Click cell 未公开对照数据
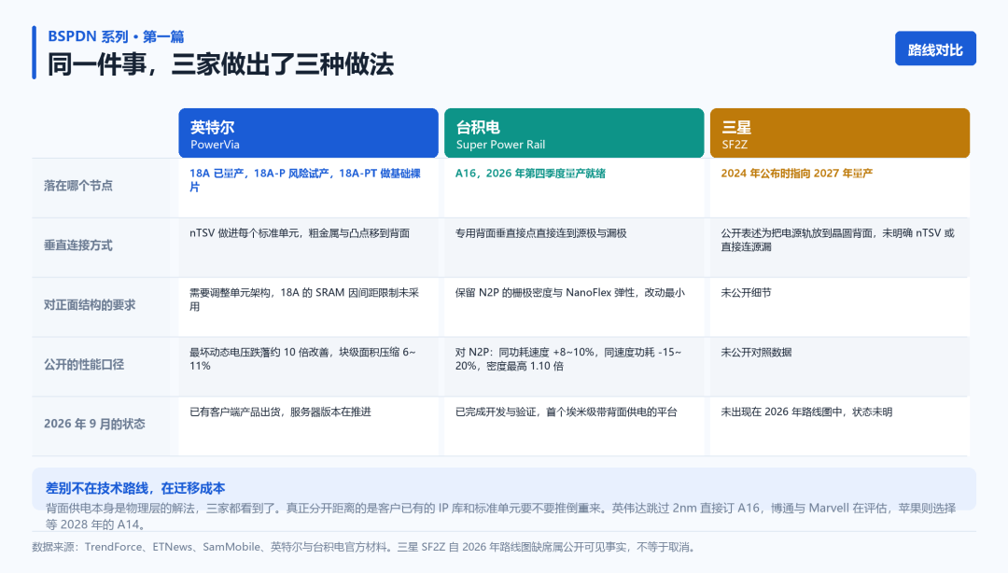This screenshot has height=573, width=1008. pos(840,367)
